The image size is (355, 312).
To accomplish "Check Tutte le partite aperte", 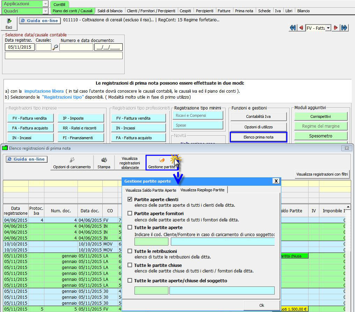I will (x=130, y=227).
